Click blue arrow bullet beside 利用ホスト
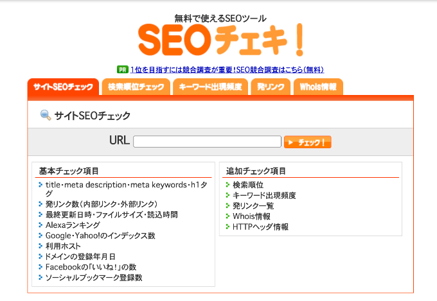437x301 pixels. 40,246
